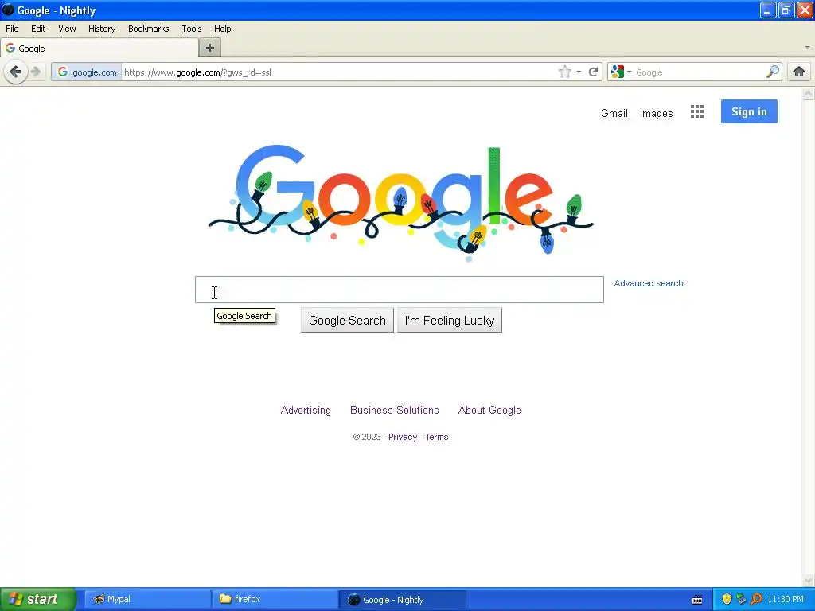Click the blue Sign in button
This screenshot has height=611, width=815.
(x=749, y=111)
